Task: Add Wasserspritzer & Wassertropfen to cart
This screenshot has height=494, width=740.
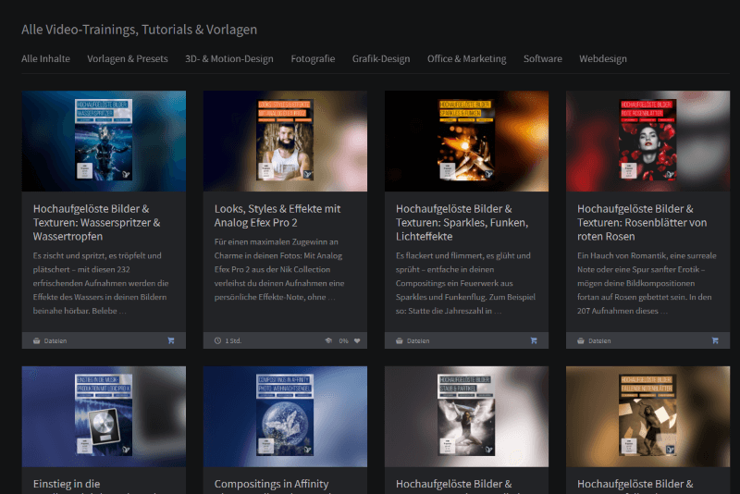Action: tap(171, 340)
